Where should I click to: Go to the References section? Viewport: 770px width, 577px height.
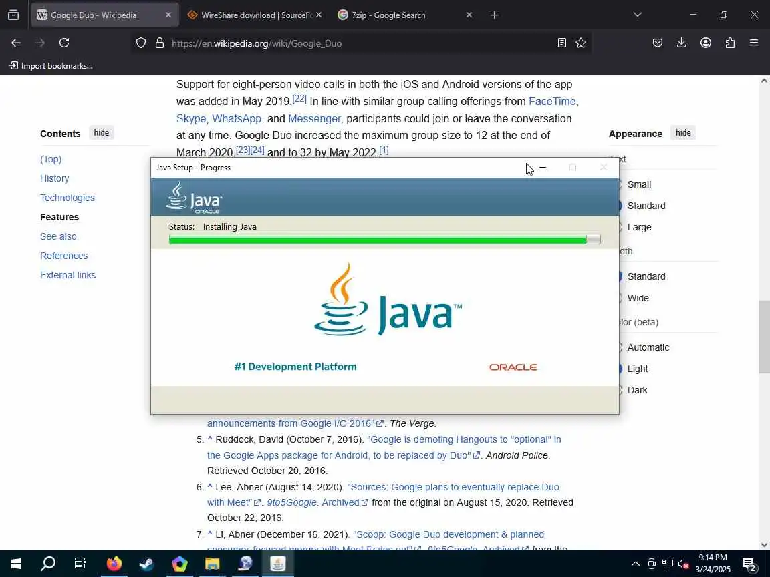coord(64,256)
